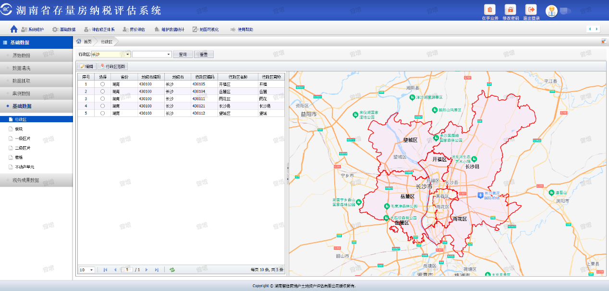Image resolution: width=609 pixels, height=291 pixels.
Task: Click 望城区 label on the map
Action: (x=410, y=140)
